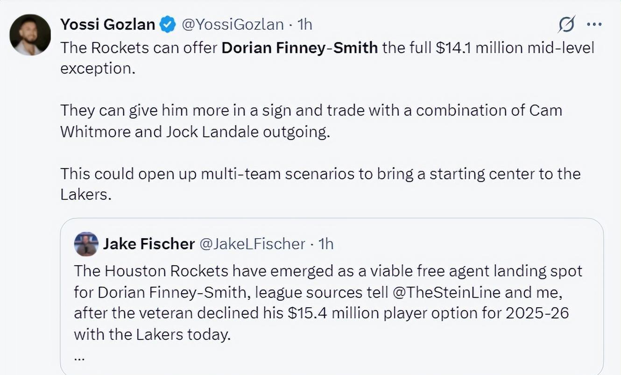Click the $14.1 million mid-level exception sentence
621x375 pixels.
click(327, 57)
